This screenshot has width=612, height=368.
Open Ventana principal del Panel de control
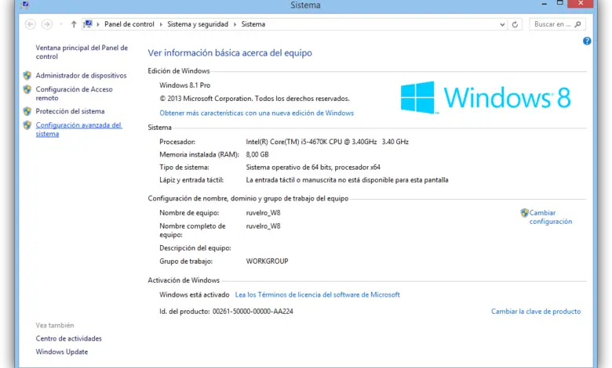pyautogui.click(x=82, y=52)
